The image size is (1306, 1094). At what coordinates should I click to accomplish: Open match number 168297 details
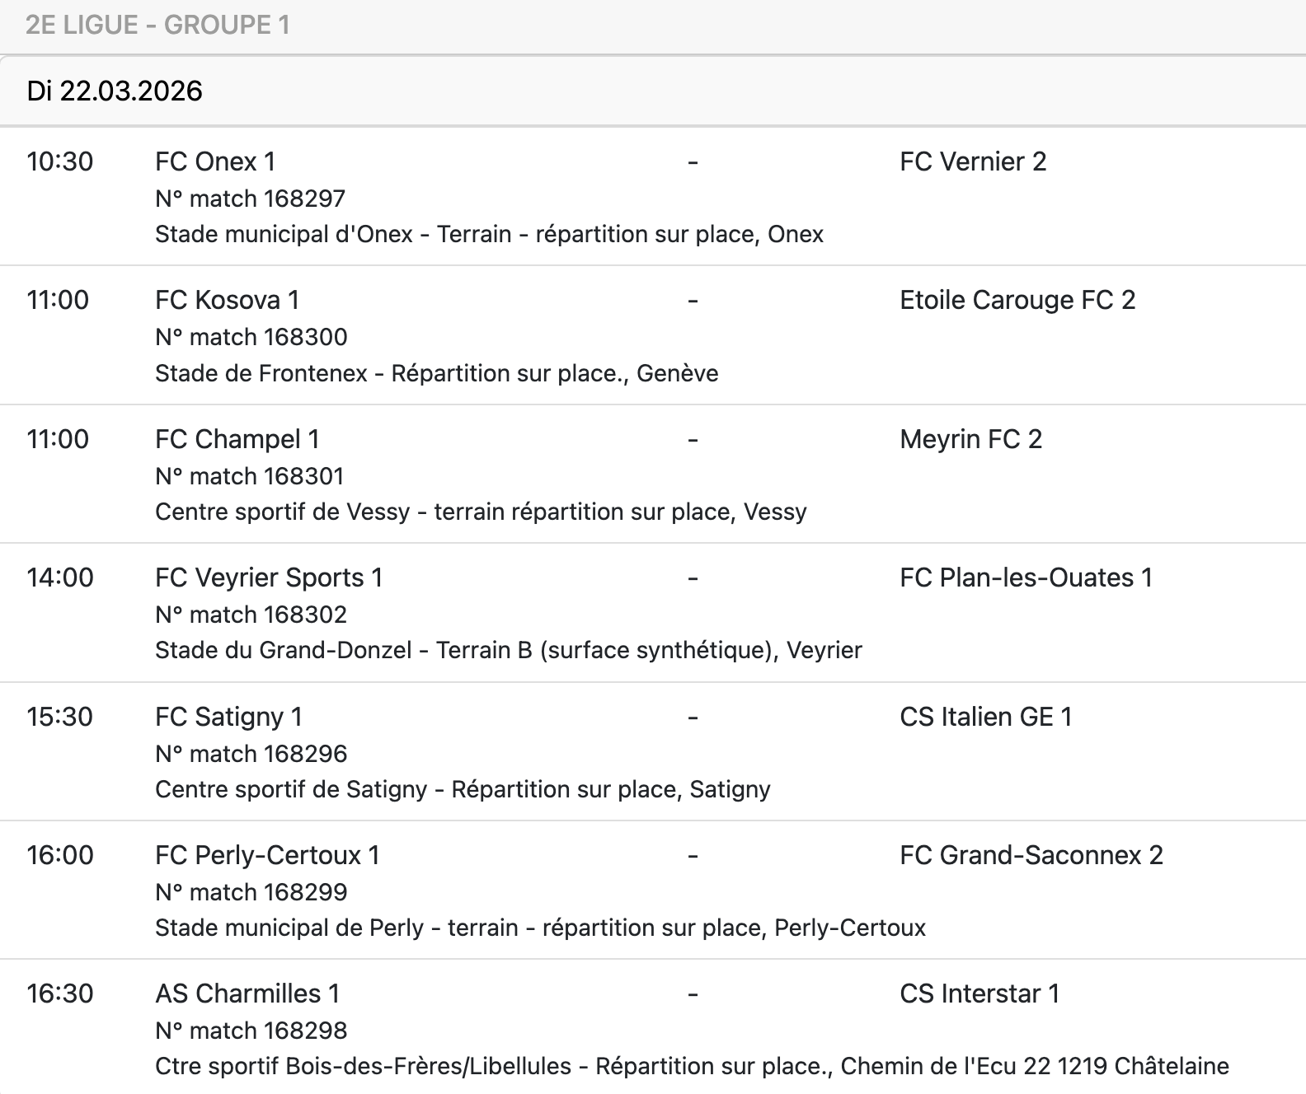(x=250, y=199)
